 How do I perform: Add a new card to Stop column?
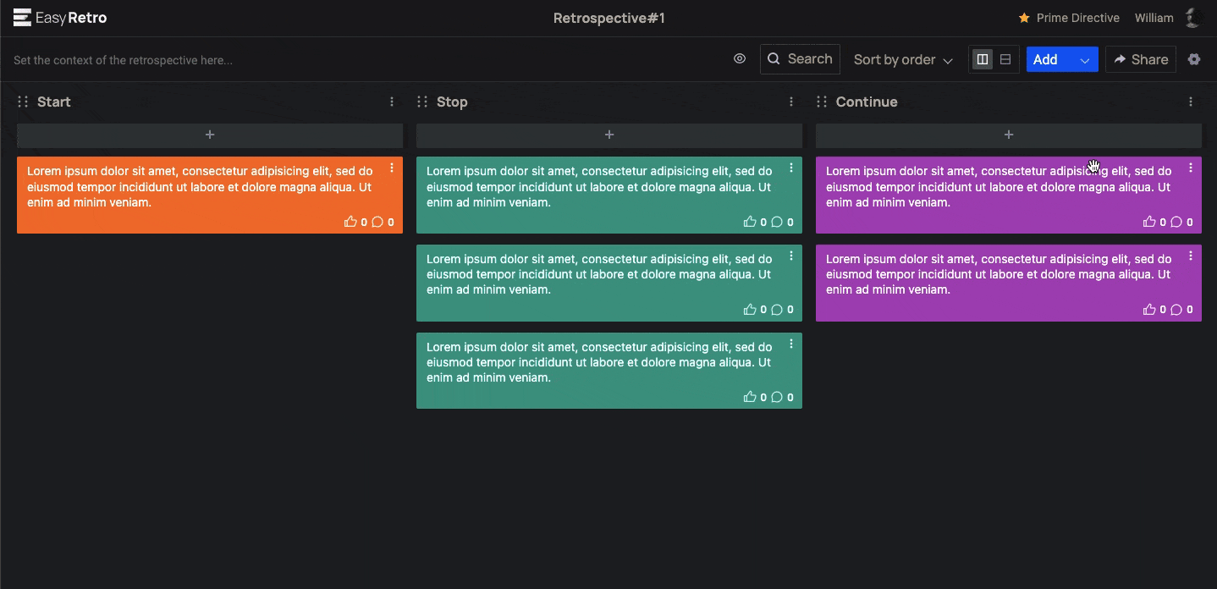(608, 135)
